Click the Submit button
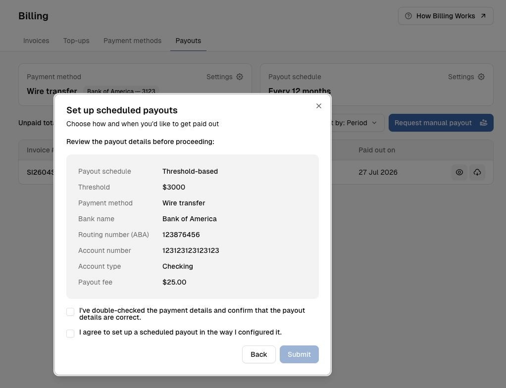 pos(299,354)
